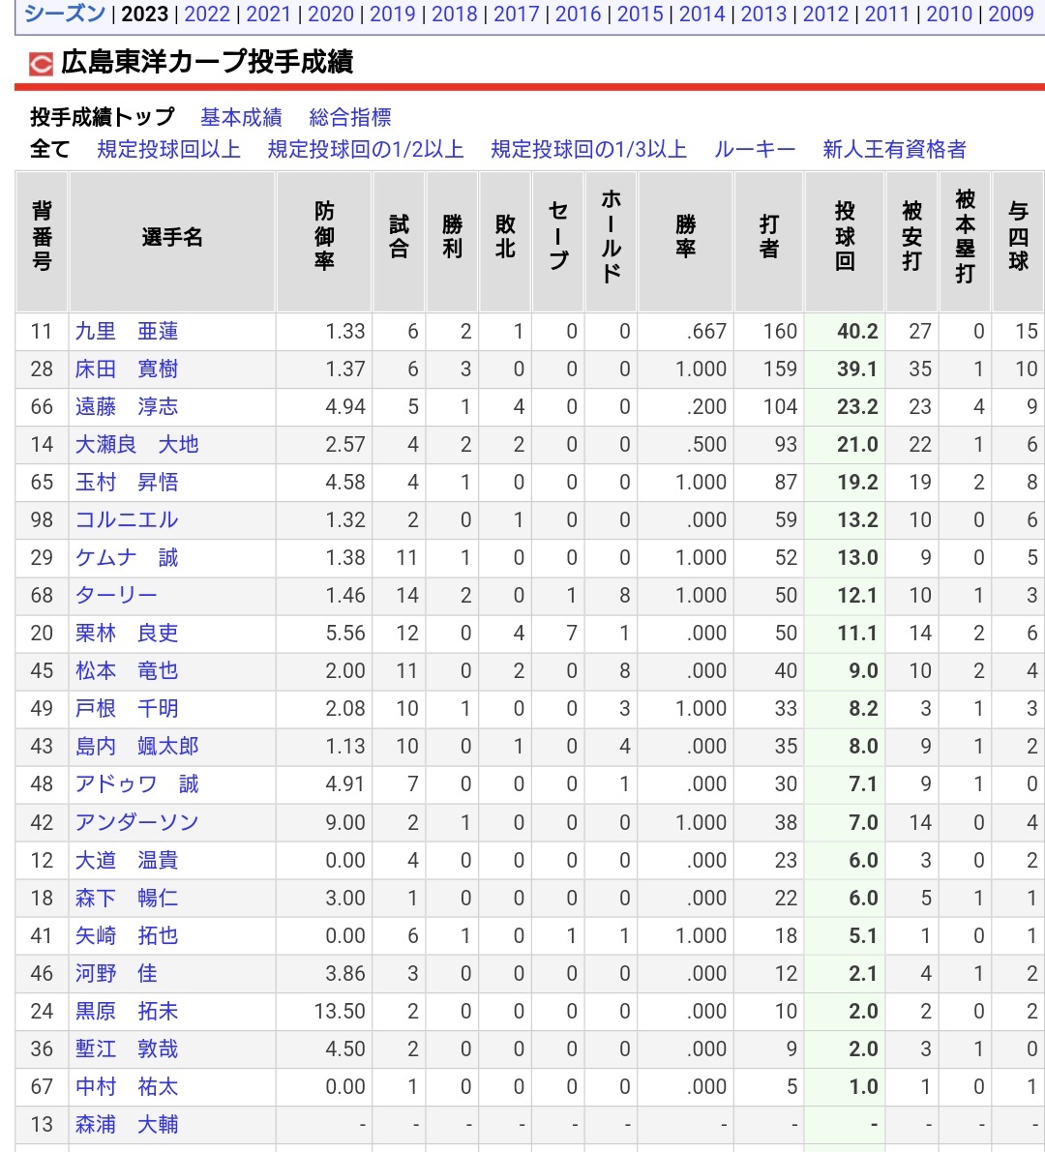1045x1152 pixels.
Task: Sort by the 試合 column header
Action: tap(399, 242)
